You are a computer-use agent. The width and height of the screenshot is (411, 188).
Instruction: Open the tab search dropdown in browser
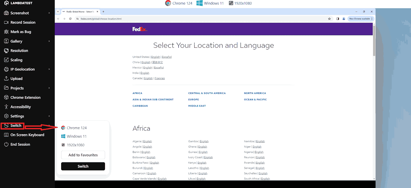(x=58, y=12)
